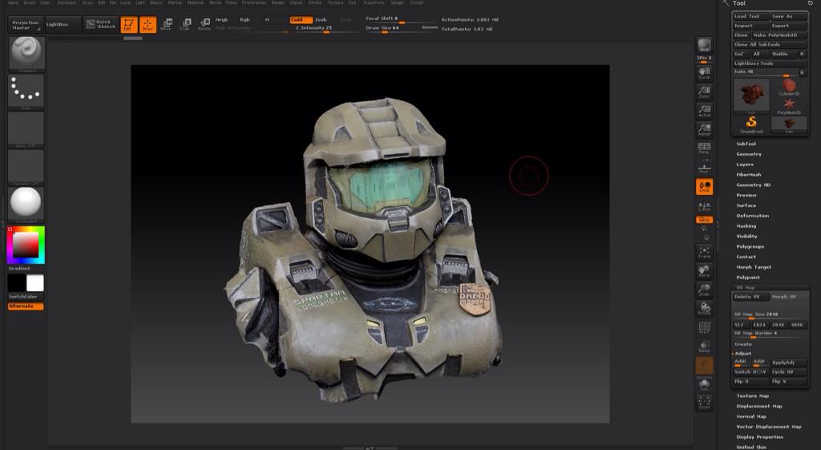The image size is (821, 450).
Task: Select the Edit mode icon
Action: [x=129, y=25]
